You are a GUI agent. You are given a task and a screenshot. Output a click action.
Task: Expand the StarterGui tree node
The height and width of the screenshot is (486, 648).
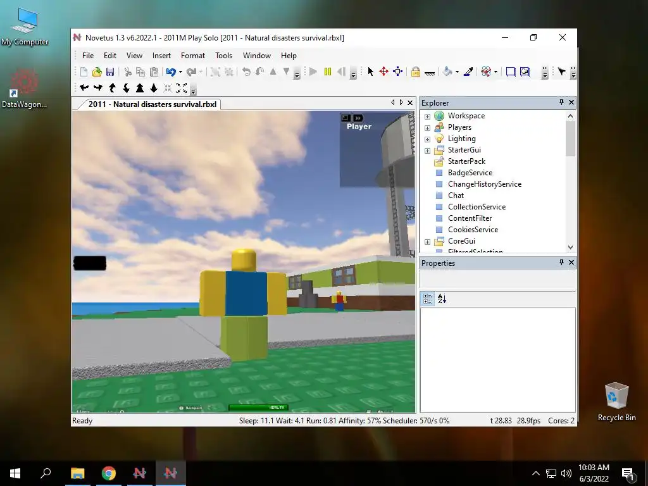(427, 151)
